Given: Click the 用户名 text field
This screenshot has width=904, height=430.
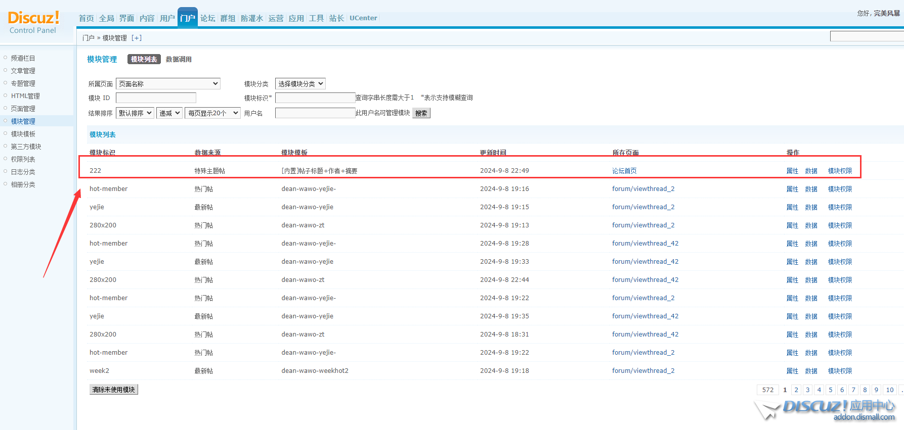Looking at the screenshot, I should 315,113.
